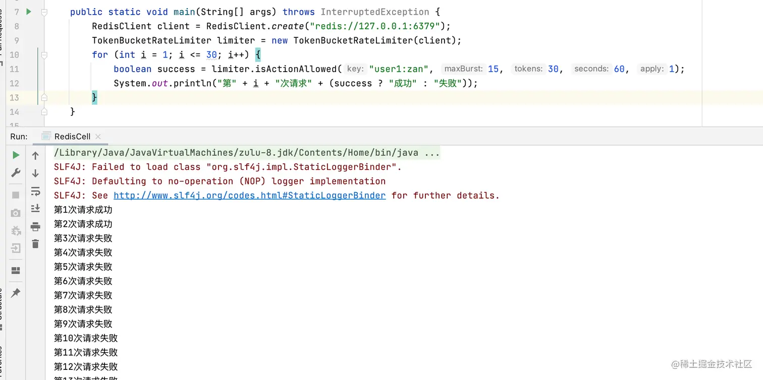Print the console output
The height and width of the screenshot is (380, 763).
[x=35, y=226]
